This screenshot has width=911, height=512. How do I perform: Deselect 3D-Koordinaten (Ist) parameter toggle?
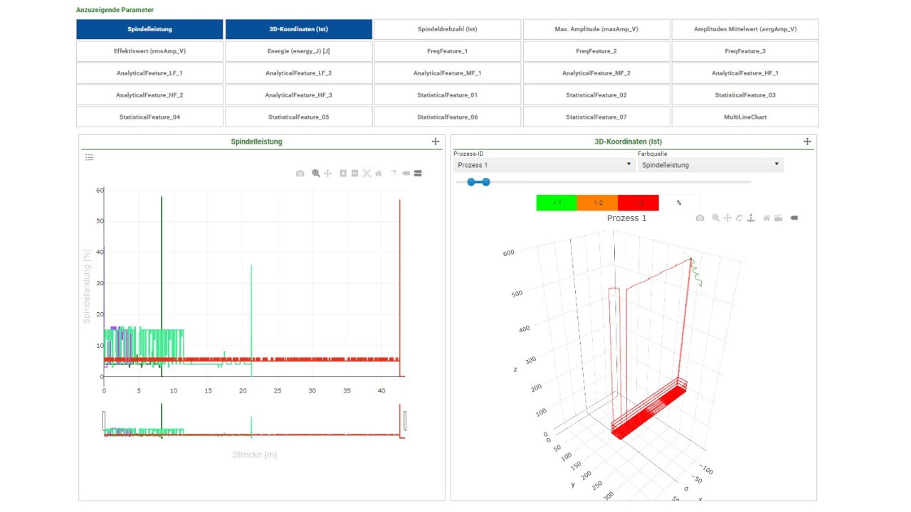tap(299, 29)
